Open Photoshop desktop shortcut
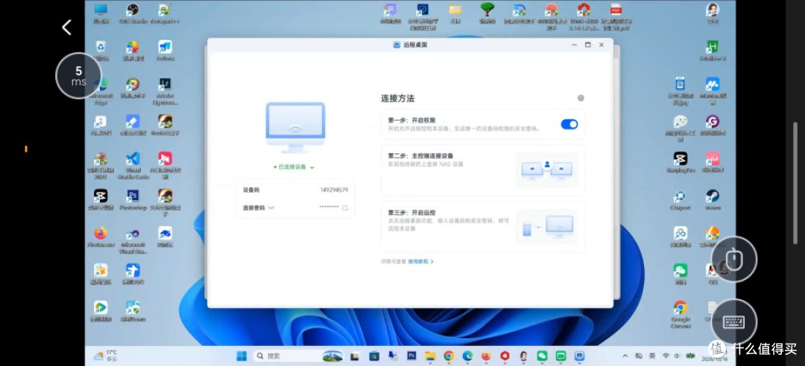This screenshot has height=366, width=805. [x=133, y=199]
